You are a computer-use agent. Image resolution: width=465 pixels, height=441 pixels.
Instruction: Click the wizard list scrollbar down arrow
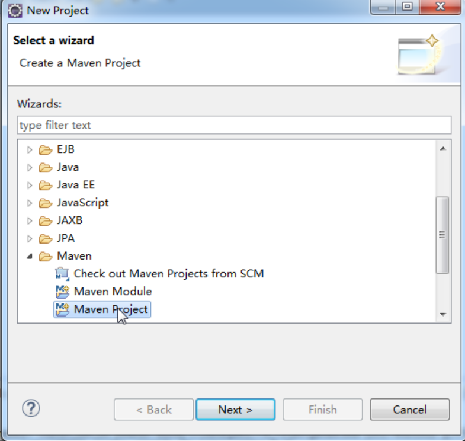coord(443,314)
